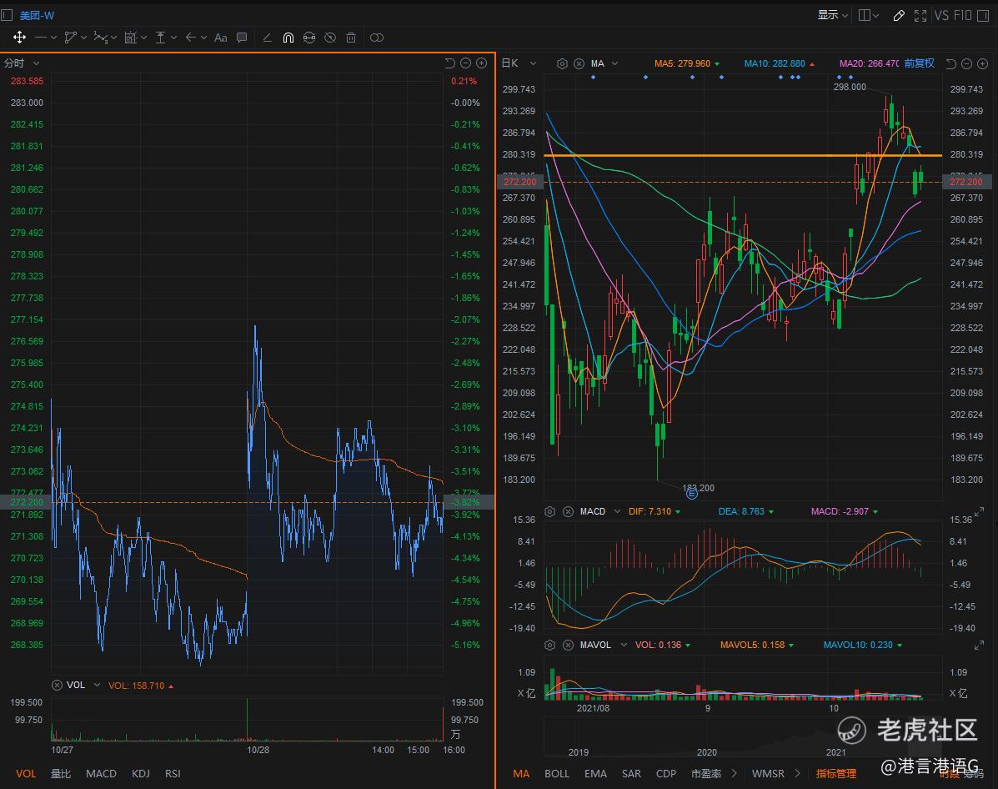Open the pencil drawing tool at top right
The height and width of the screenshot is (789, 998).
(899, 15)
